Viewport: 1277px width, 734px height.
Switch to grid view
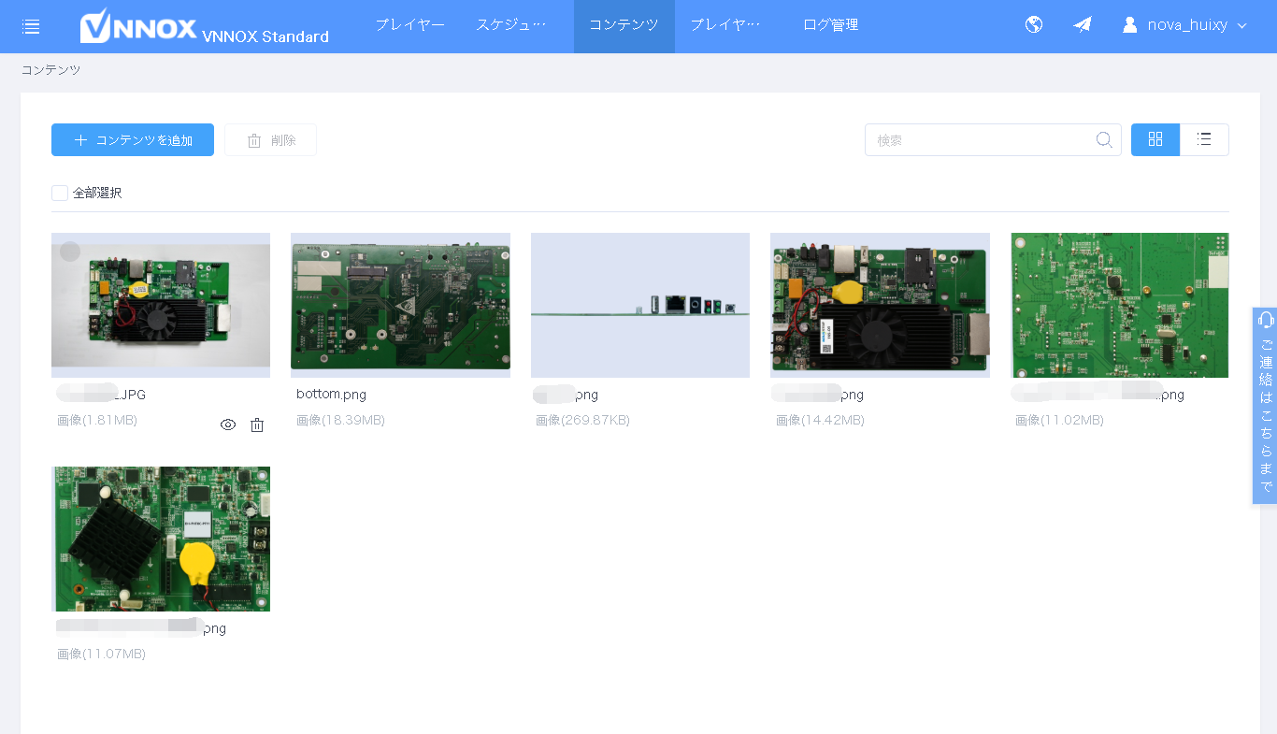(x=1155, y=139)
